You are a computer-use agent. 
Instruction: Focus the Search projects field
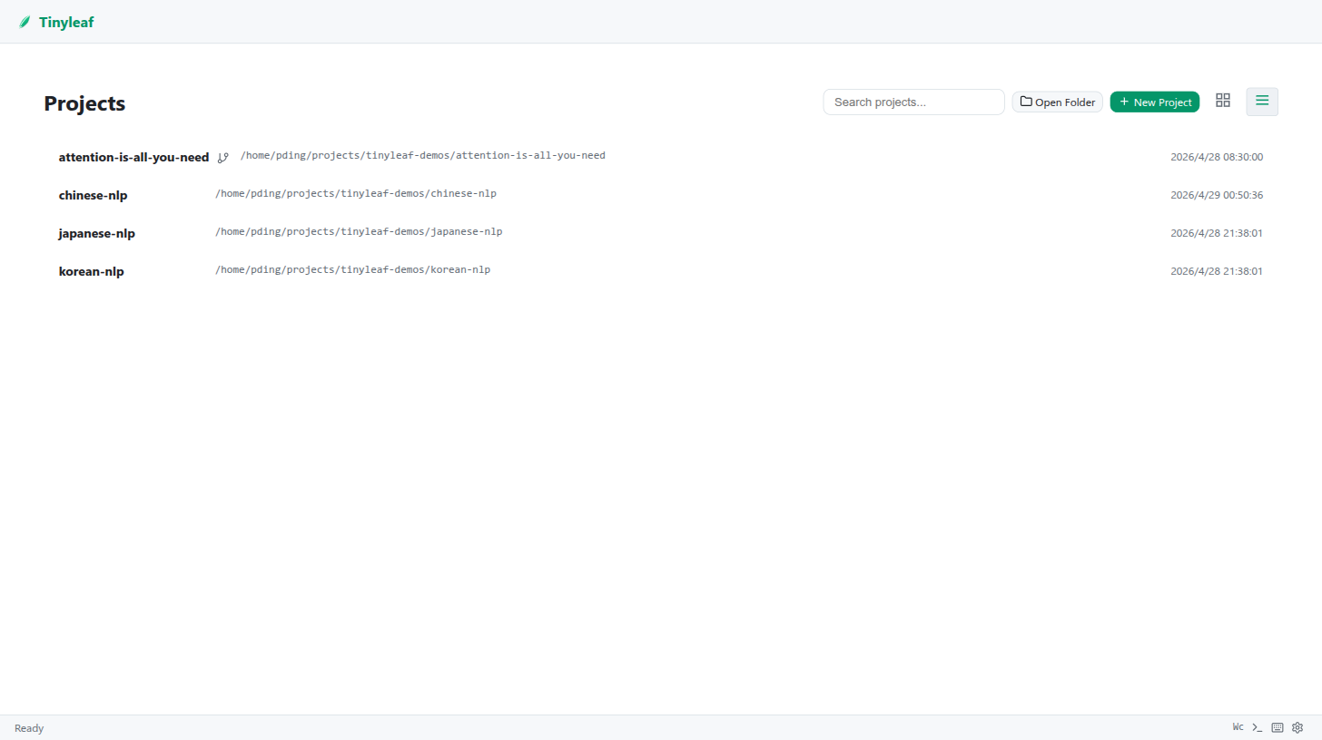[913, 102]
